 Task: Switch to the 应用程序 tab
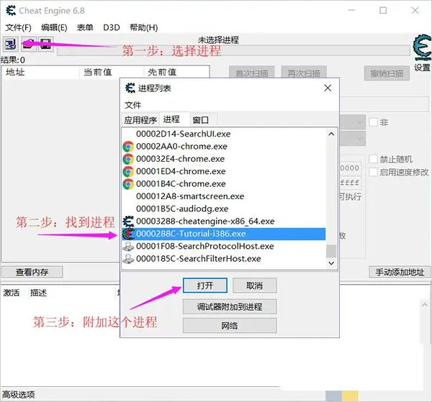tap(140, 119)
